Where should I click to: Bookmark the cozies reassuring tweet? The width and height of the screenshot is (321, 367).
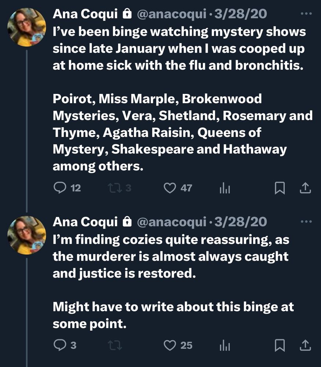(x=280, y=345)
